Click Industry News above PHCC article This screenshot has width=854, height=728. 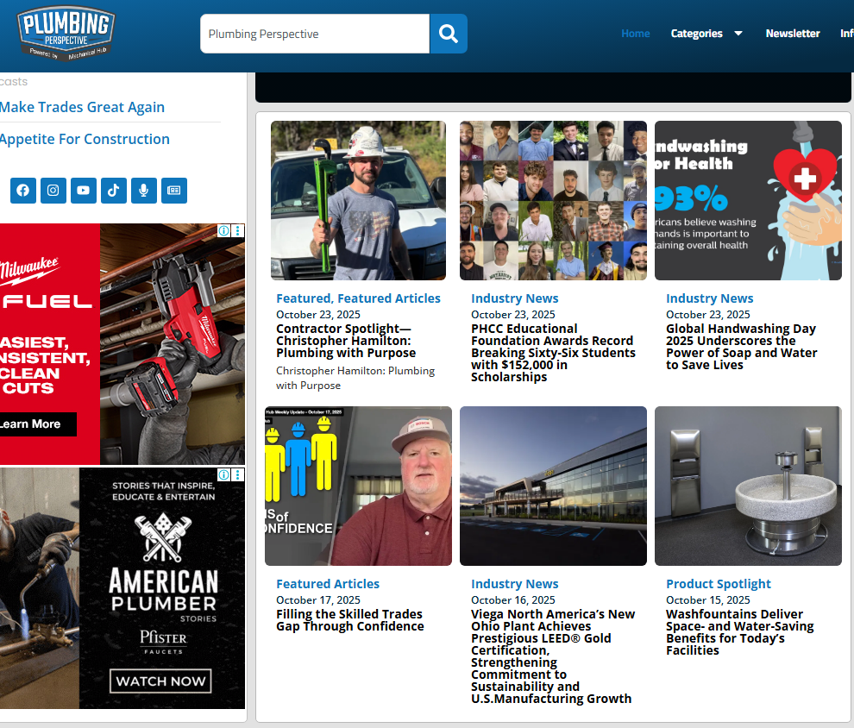coord(515,298)
